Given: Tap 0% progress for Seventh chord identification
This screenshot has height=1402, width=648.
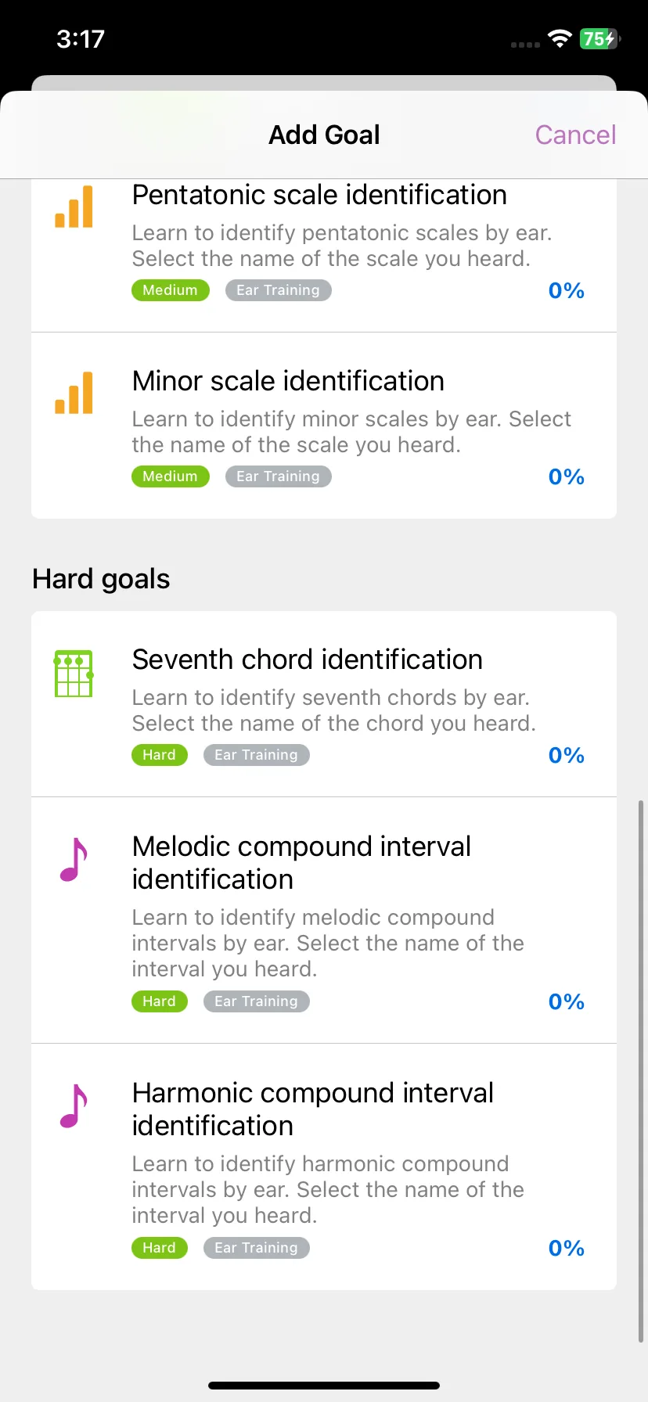Looking at the screenshot, I should point(567,755).
